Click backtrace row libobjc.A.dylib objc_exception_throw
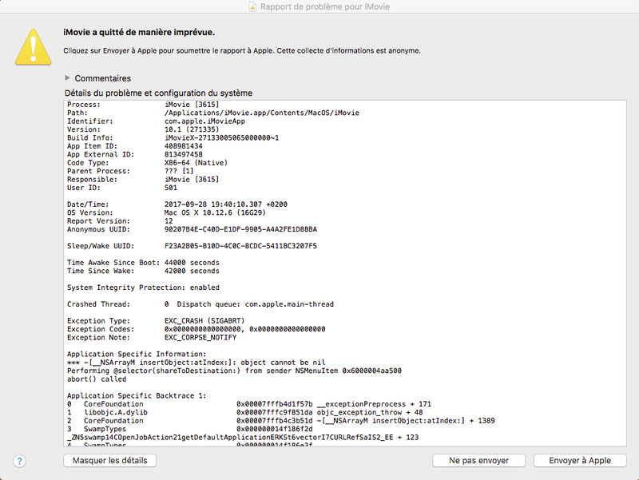This screenshot has width=639, height=480. 245,412
